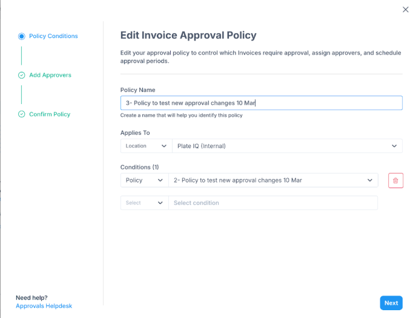Open the Location type dropdown
416x318 pixels.
pos(146,146)
